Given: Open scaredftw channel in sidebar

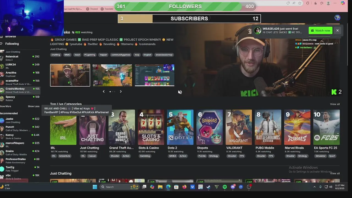Looking at the screenshot, I should coord(20,82).
